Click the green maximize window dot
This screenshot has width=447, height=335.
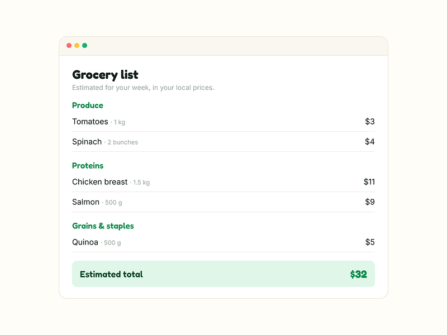tap(85, 46)
